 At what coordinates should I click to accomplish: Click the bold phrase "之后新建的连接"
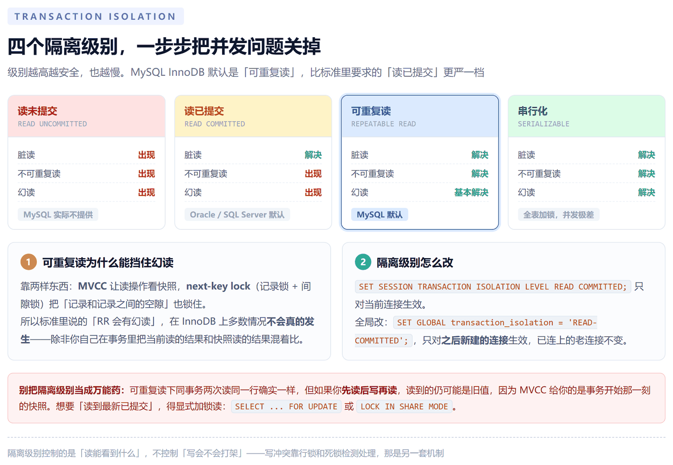pos(475,340)
